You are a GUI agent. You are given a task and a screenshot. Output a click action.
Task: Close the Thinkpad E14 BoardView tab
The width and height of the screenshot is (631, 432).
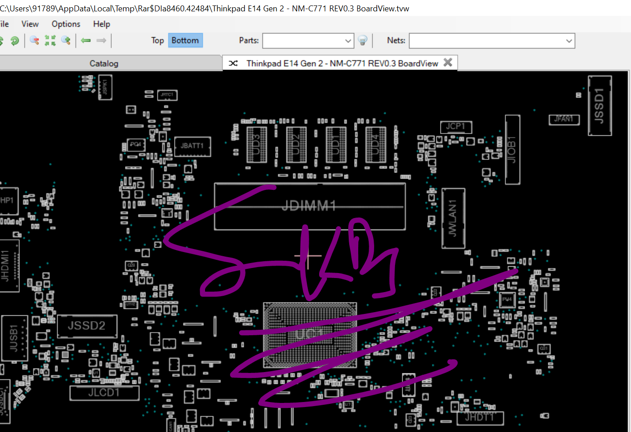click(448, 62)
